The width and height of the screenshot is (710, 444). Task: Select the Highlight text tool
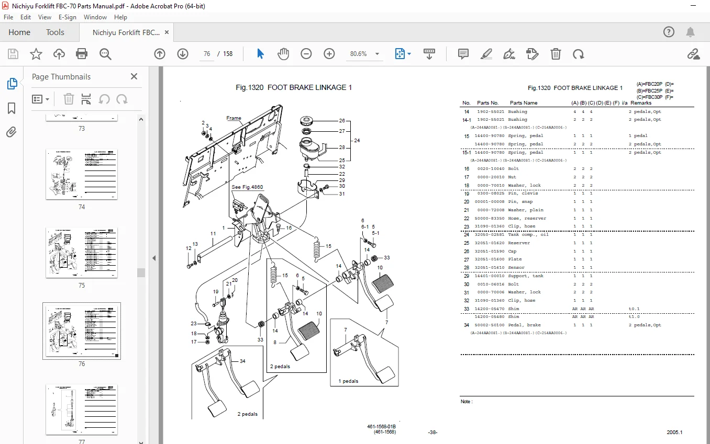click(486, 54)
